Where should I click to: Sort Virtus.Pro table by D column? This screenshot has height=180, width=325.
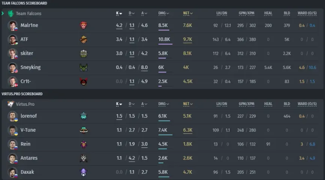[x=132, y=104]
